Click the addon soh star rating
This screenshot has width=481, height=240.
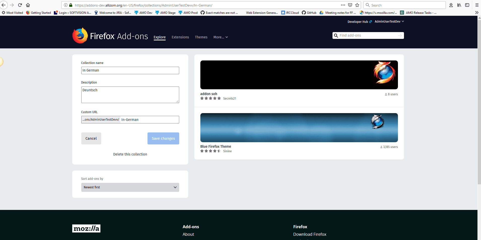point(210,98)
